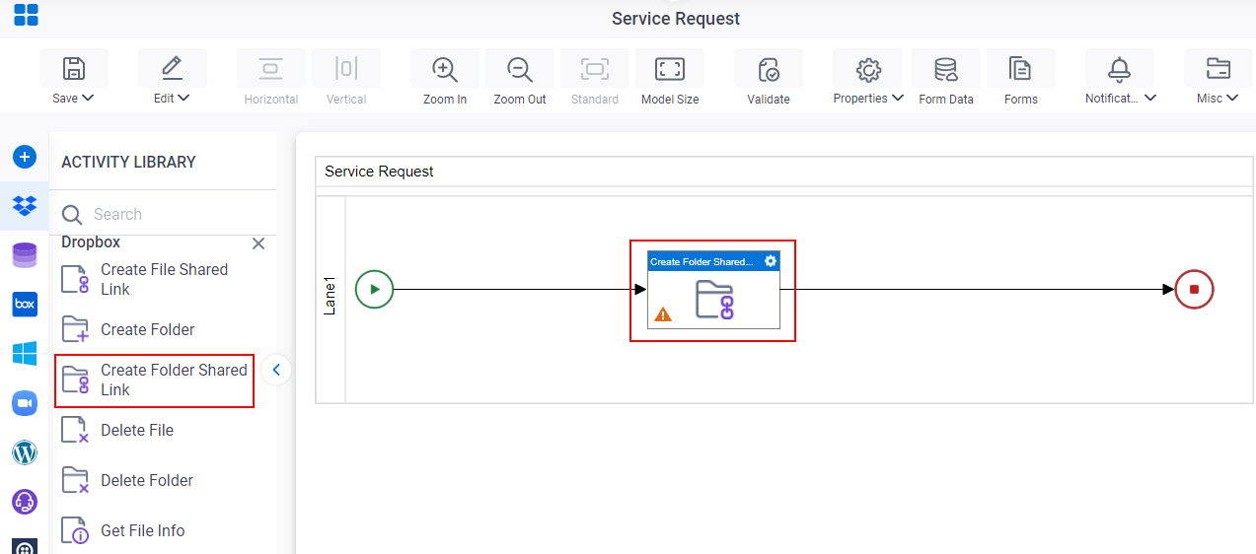Select the Create Folder Shared activity node
Viewport: 1256px width, 554px height.
(713, 290)
